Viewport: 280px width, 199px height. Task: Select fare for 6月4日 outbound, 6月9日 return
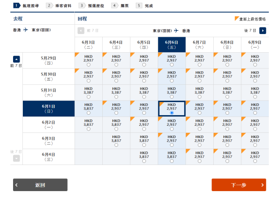click(x=255, y=161)
